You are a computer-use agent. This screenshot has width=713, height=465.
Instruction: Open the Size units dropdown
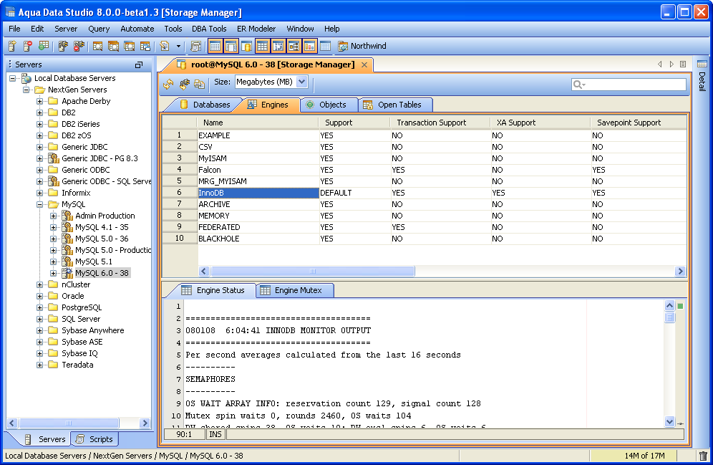point(301,82)
